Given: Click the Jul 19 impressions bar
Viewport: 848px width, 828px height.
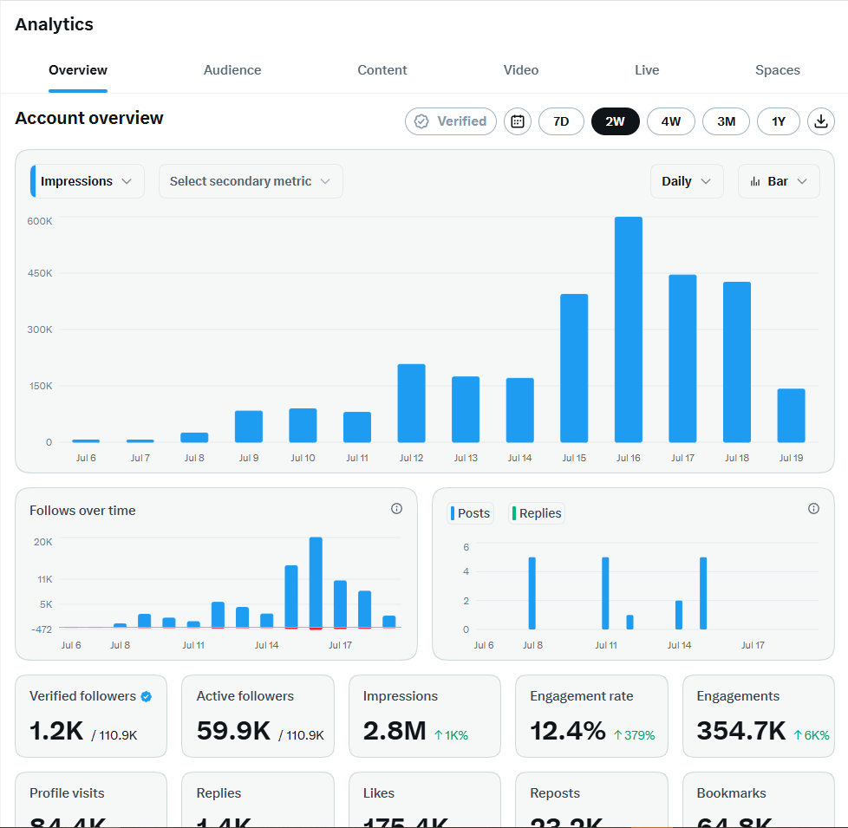Looking at the screenshot, I should click(x=792, y=415).
